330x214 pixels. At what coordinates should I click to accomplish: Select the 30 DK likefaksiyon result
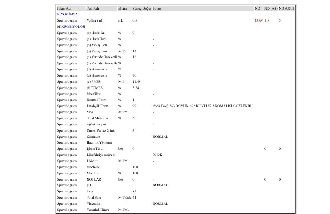158,155
